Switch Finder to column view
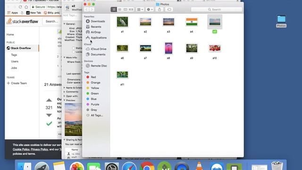 coord(125,9)
